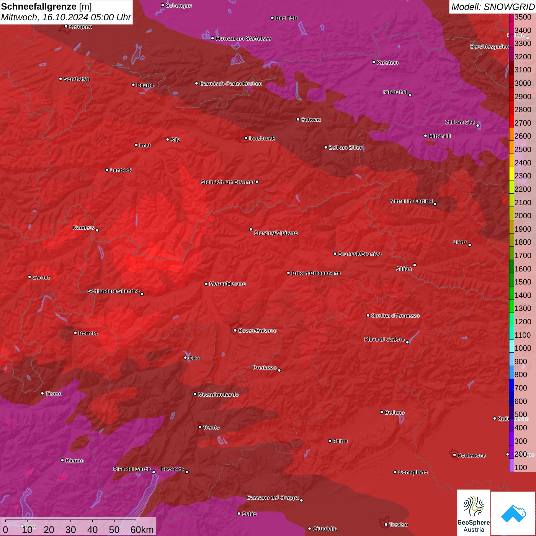This screenshot has height=536, width=536.
Task: Click the 'Reutte' label
Action: click(x=145, y=85)
